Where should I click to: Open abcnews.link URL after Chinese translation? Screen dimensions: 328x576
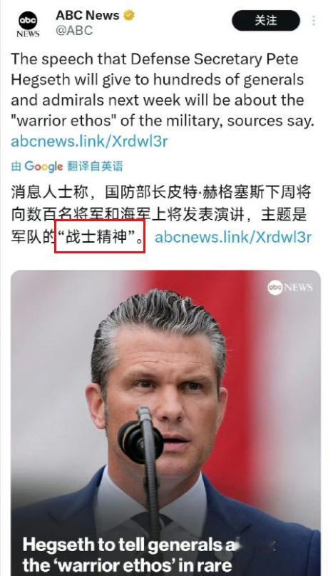pyautogui.click(x=233, y=237)
